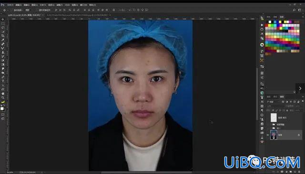Create a new layer from panel bottom
The height and width of the screenshot is (174, 305).
coord(295,172)
